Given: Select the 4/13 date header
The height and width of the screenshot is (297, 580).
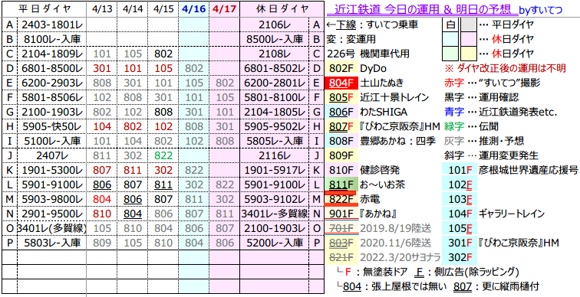Looking at the screenshot, I should 102,9.
